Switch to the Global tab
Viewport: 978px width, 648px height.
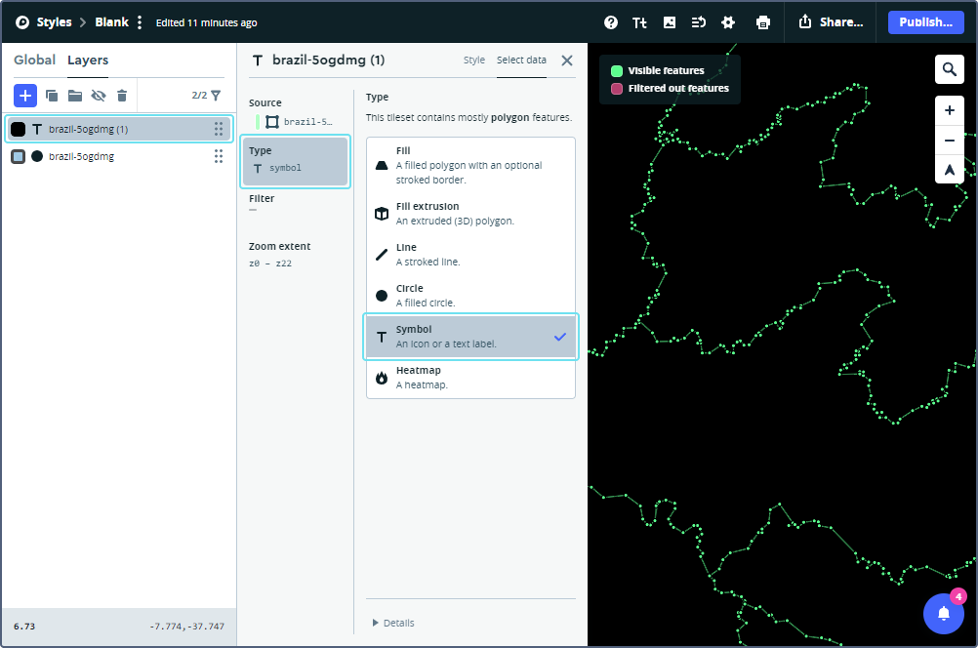pos(34,61)
